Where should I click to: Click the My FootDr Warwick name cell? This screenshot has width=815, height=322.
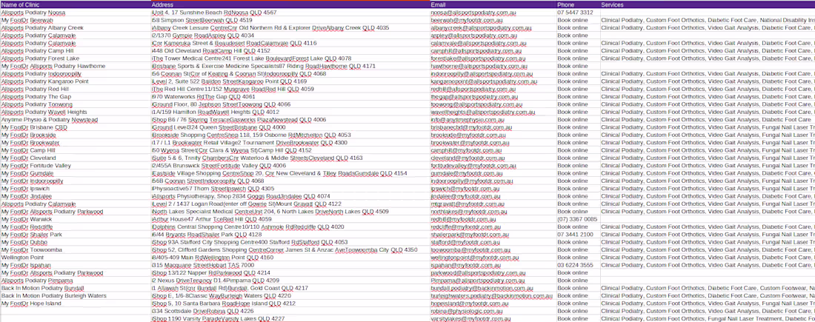click(x=76, y=219)
